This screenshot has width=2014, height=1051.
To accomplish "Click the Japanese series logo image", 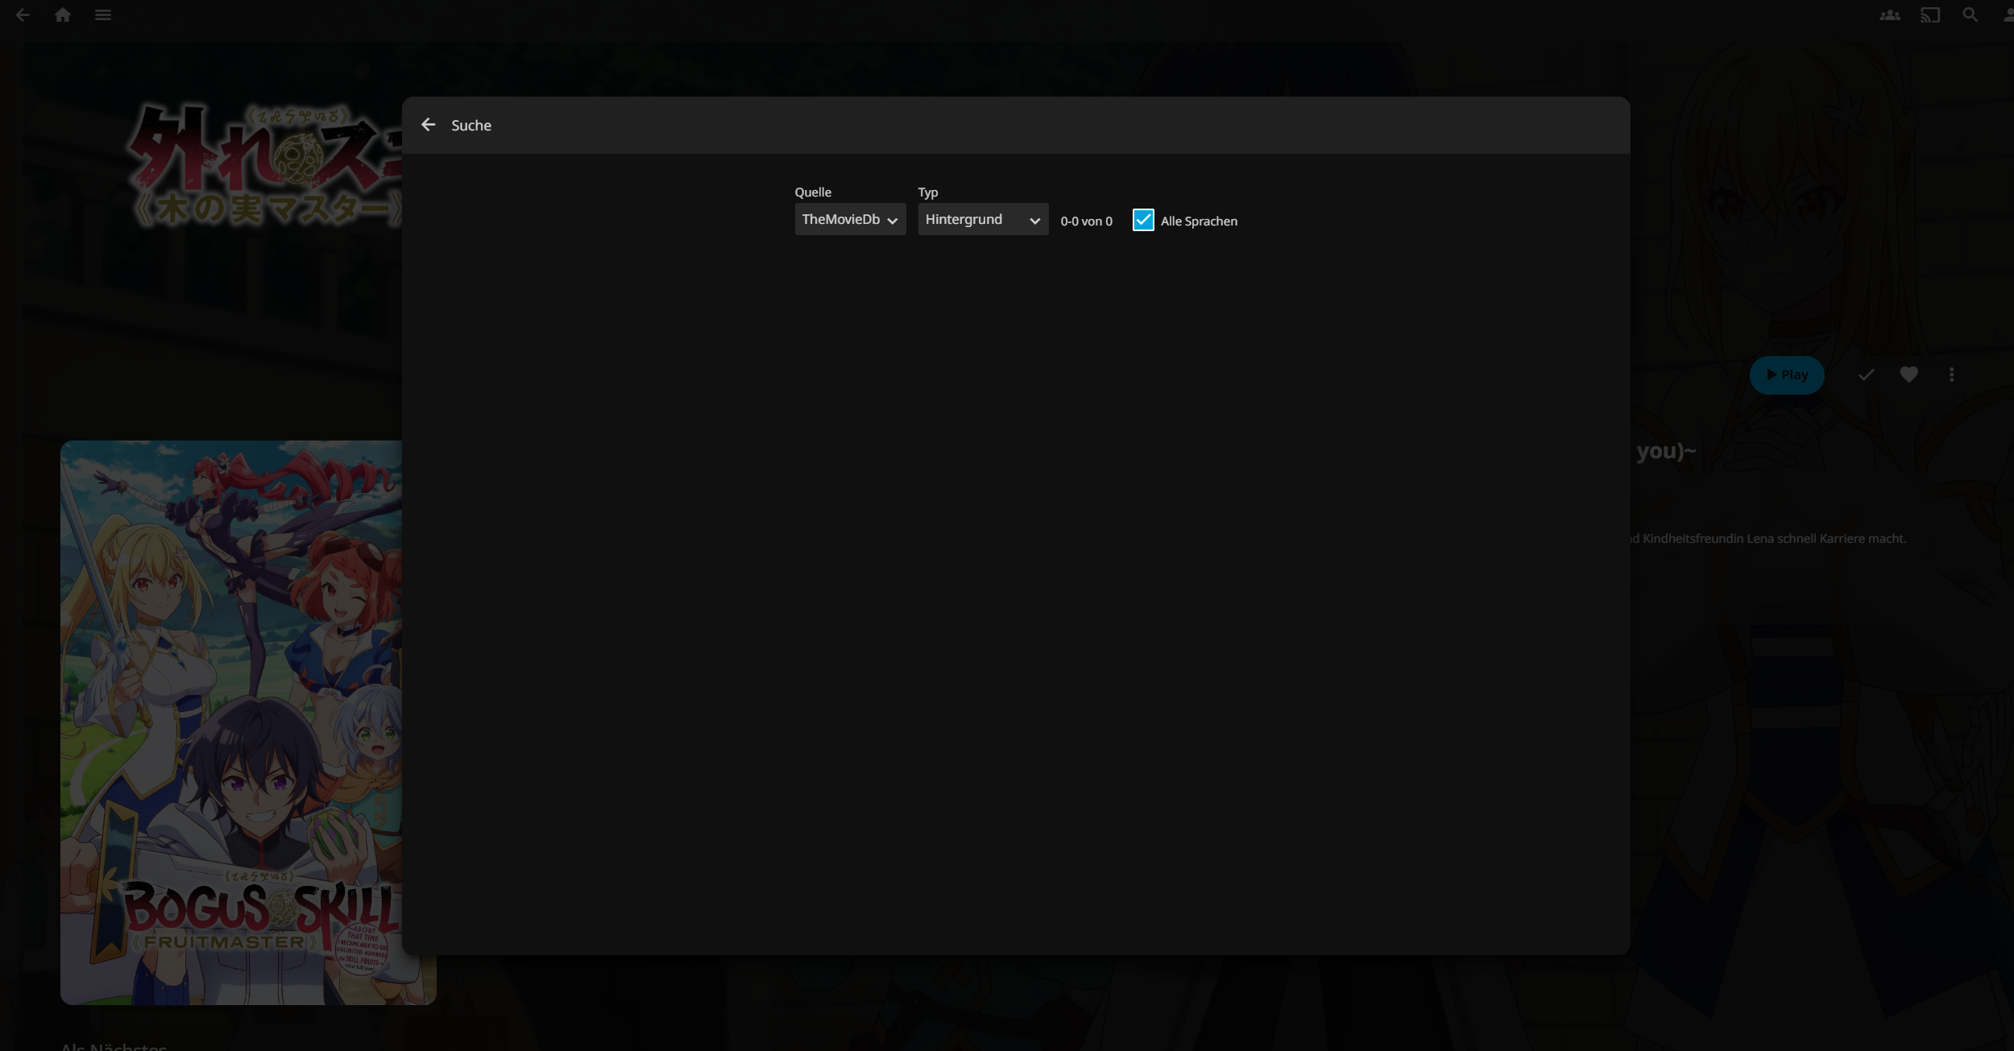I will tap(266, 165).
